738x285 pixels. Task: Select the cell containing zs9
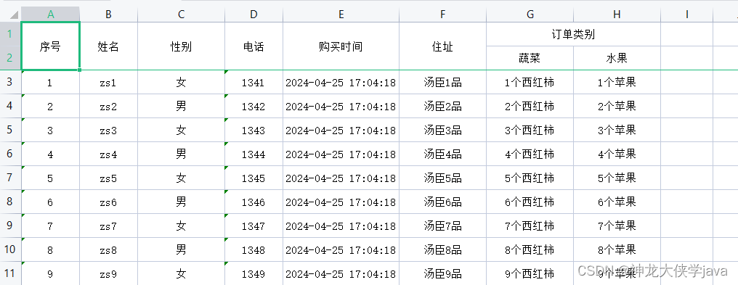(x=109, y=273)
